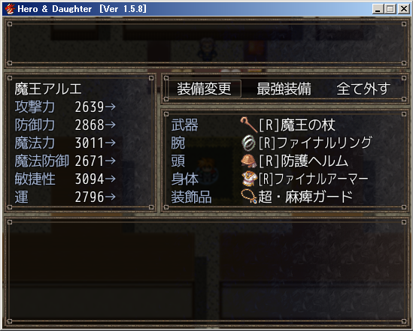
Task: Select the 頭 equipment slot label
Action: 178,161
